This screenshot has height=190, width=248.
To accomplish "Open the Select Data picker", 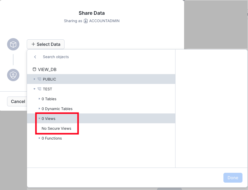I will pos(45,44).
